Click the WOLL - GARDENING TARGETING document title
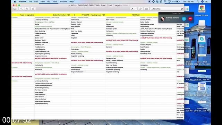 [95, 6]
